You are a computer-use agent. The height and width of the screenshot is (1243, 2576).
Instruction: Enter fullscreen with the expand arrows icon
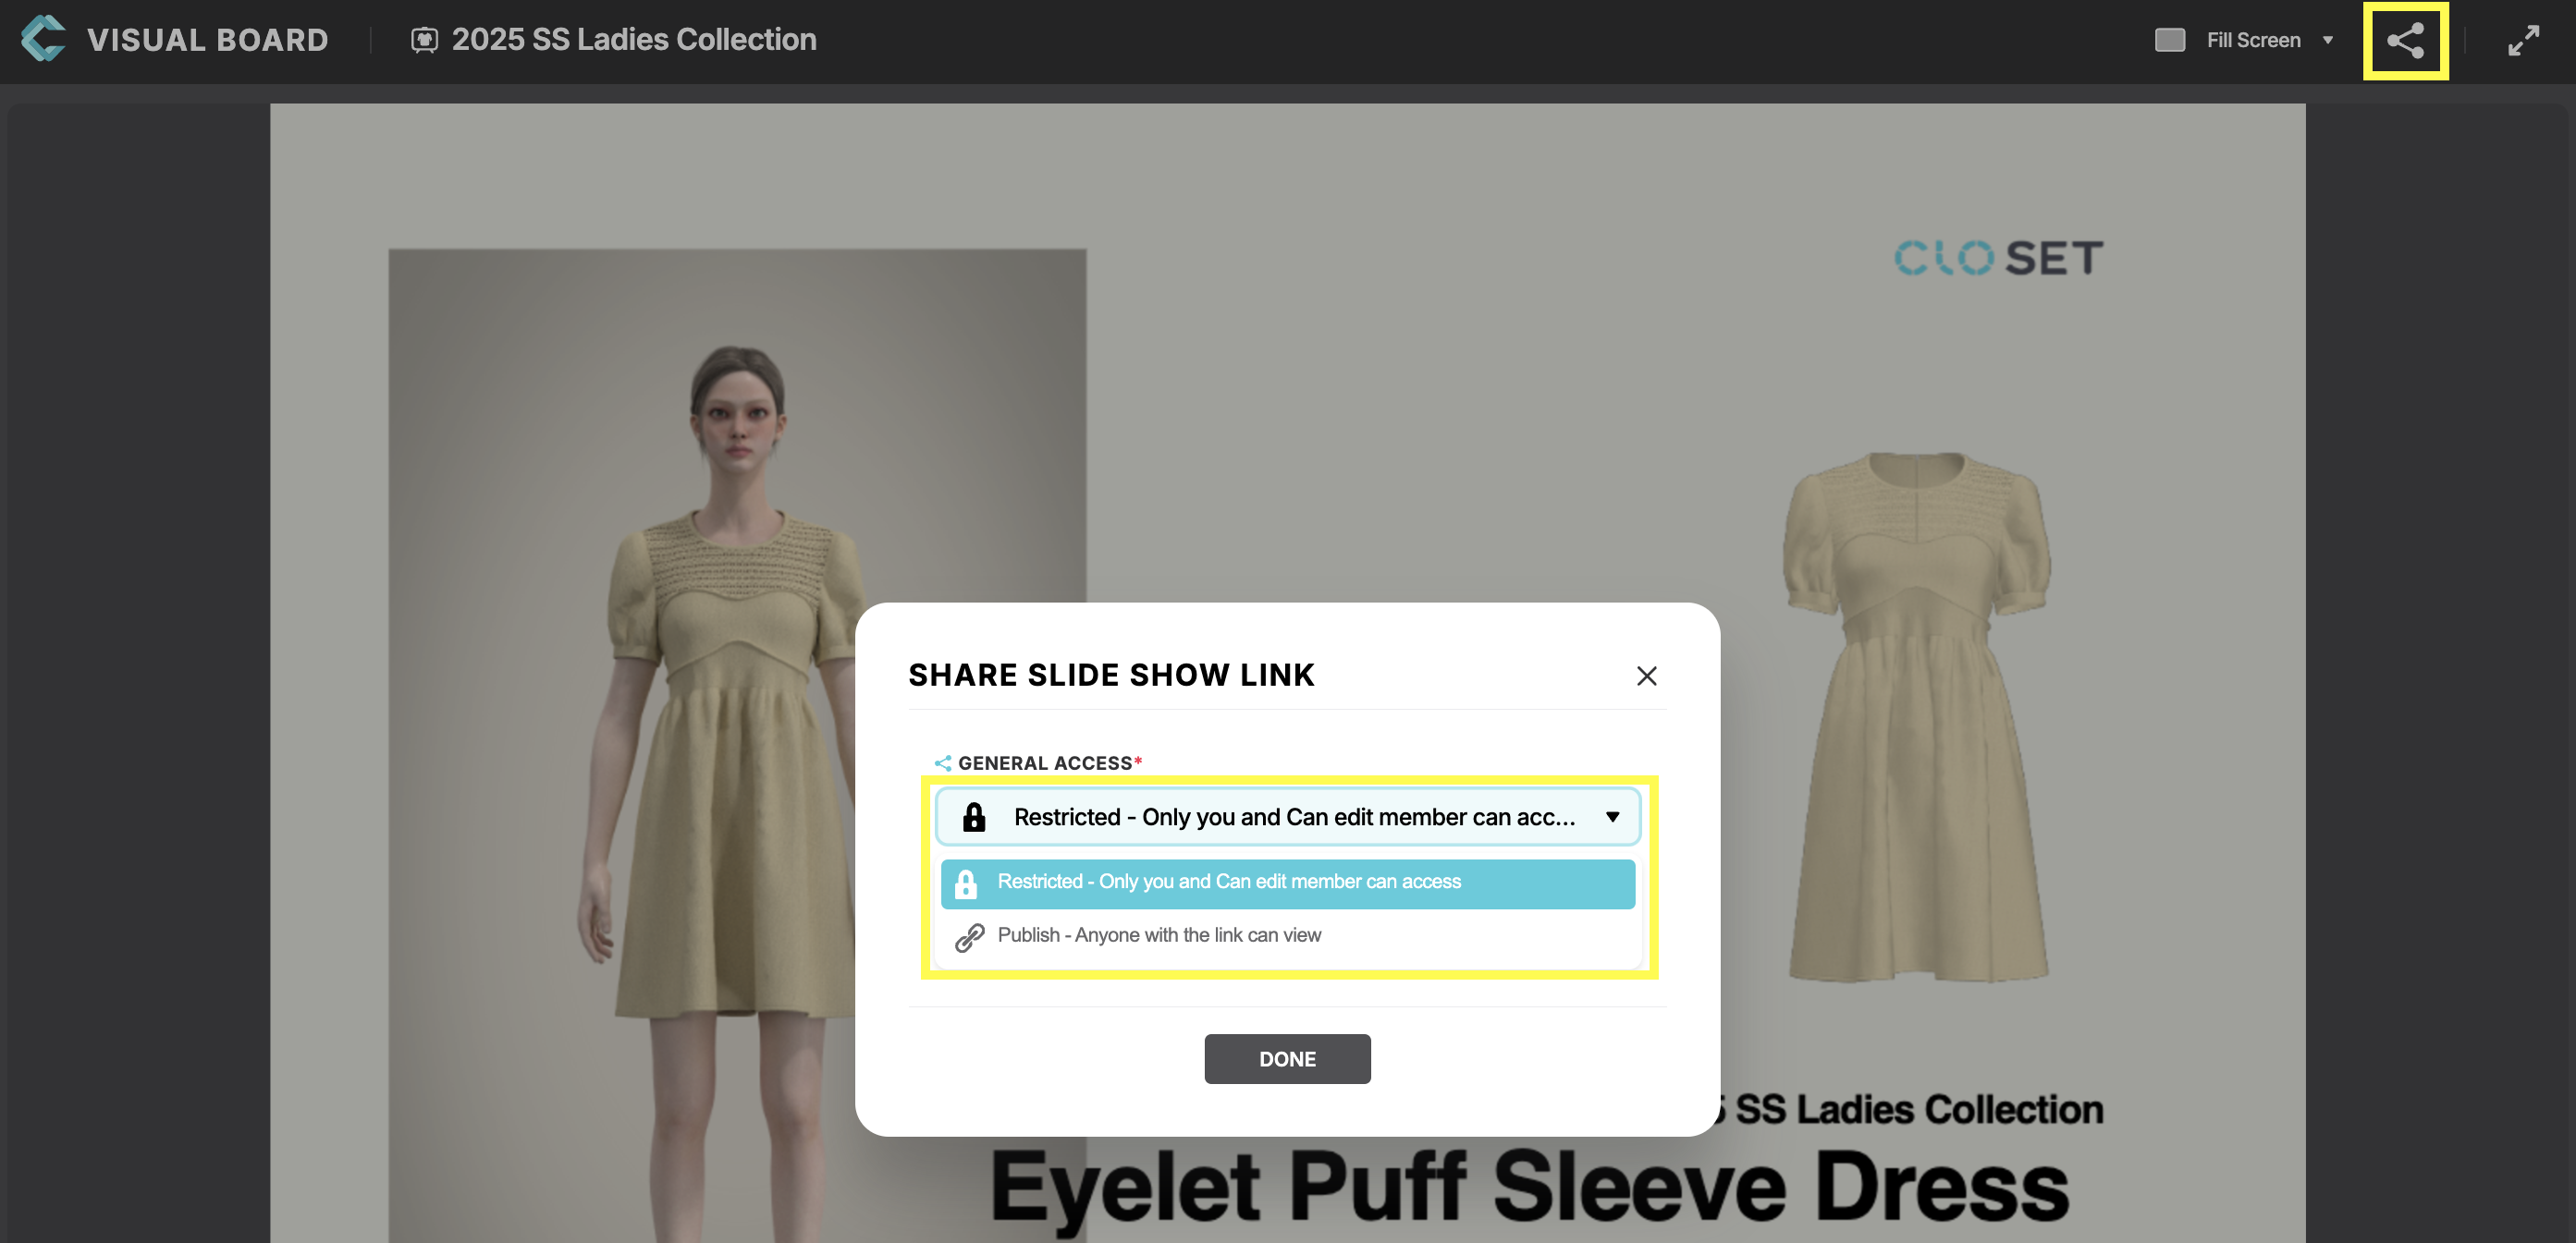coord(2523,41)
